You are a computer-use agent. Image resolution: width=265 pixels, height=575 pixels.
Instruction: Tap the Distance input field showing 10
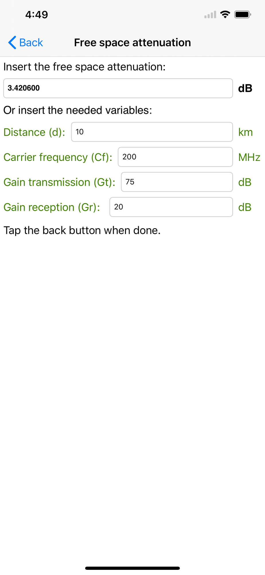pos(152,132)
